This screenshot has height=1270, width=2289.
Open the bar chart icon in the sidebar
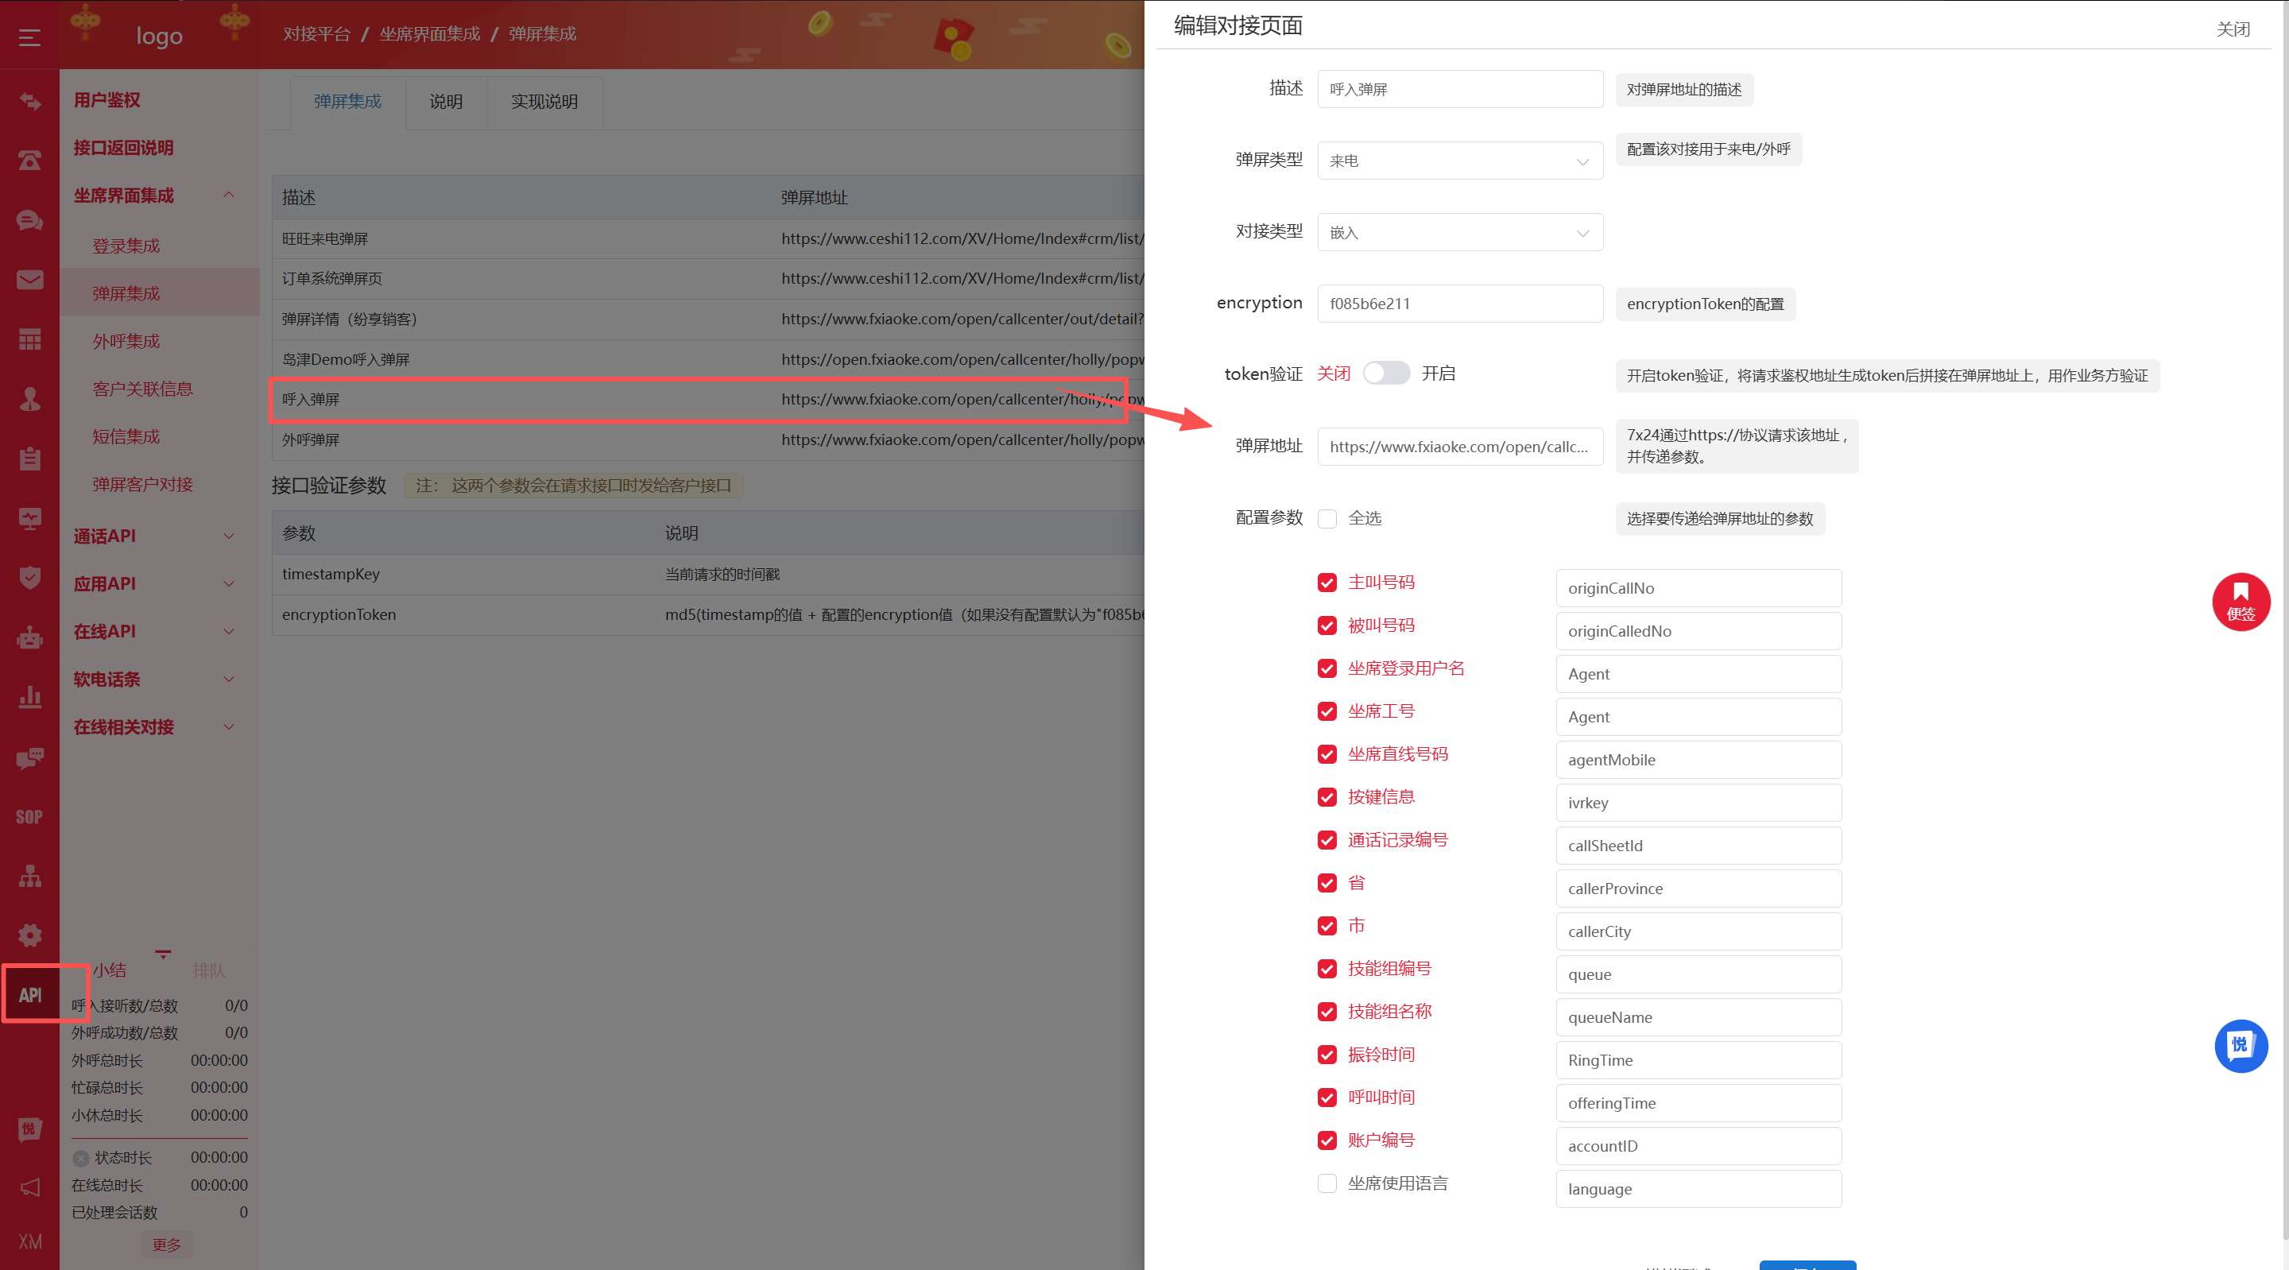click(x=29, y=697)
